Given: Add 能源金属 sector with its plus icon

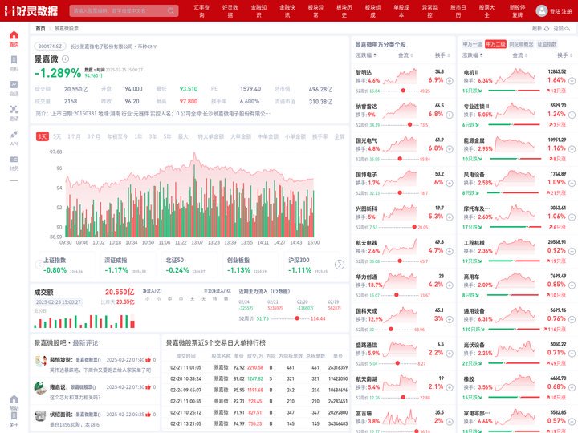Looking at the screenshot, I should pyautogui.click(x=572, y=149).
